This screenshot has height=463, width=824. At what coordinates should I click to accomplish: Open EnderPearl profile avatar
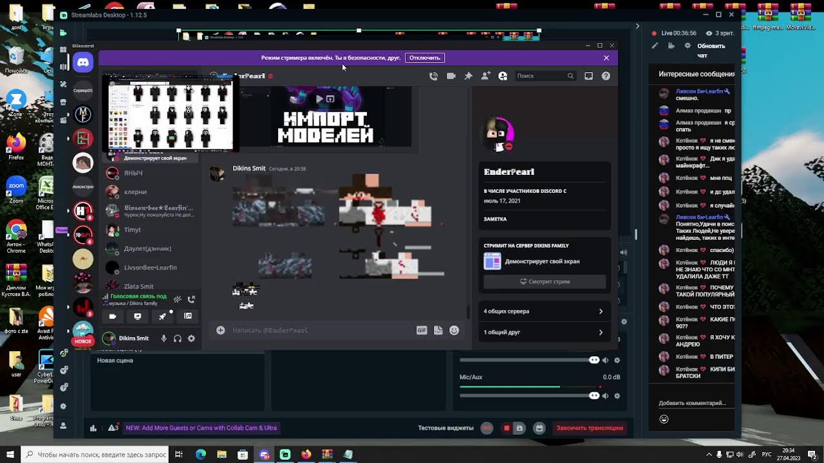tap(500, 134)
